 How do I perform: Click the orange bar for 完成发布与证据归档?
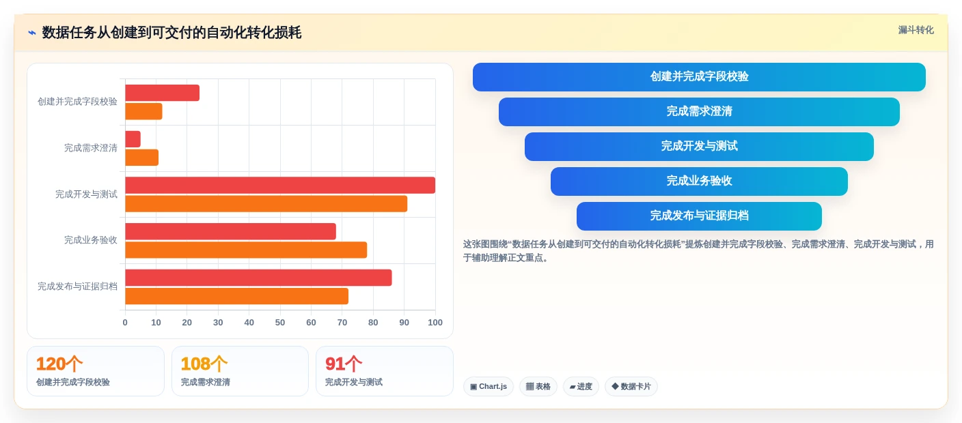point(236,296)
